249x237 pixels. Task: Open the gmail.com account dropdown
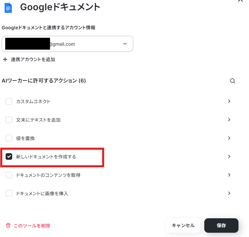tap(67, 44)
